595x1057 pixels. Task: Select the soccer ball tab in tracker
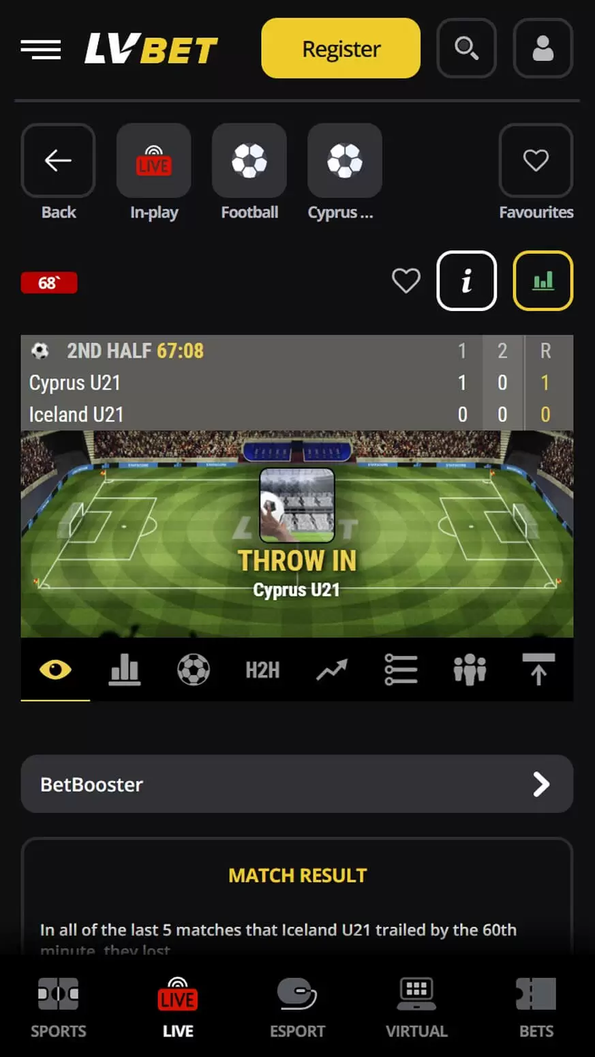194,670
